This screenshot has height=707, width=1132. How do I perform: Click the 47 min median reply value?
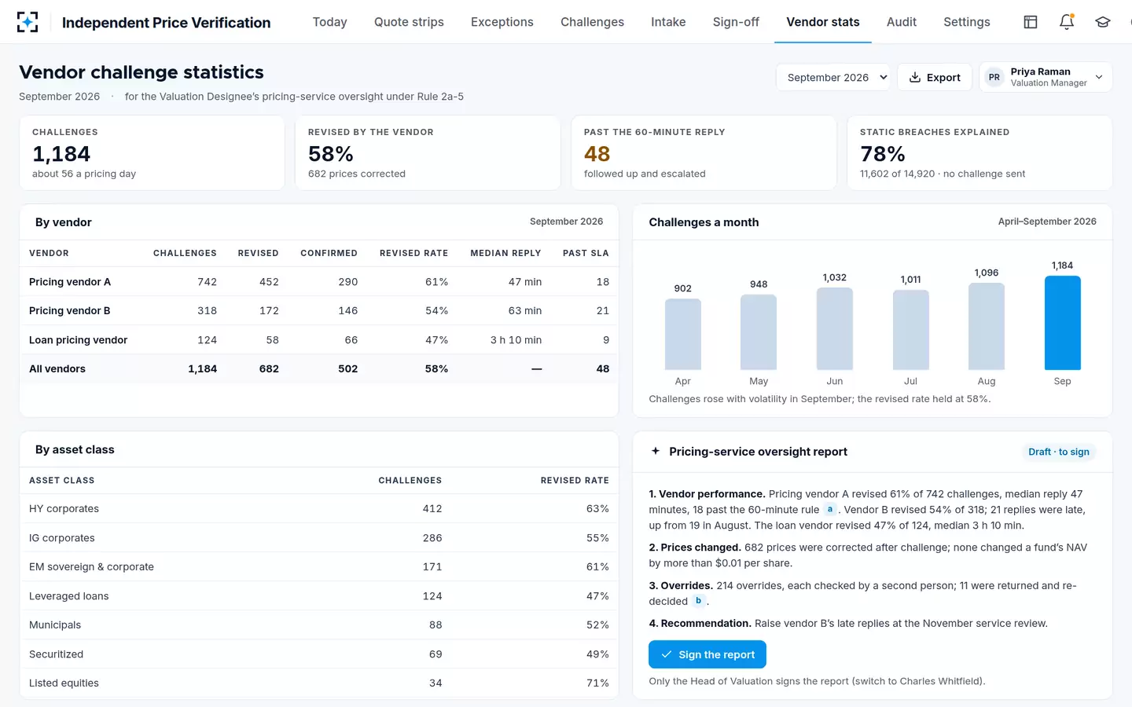(525, 282)
